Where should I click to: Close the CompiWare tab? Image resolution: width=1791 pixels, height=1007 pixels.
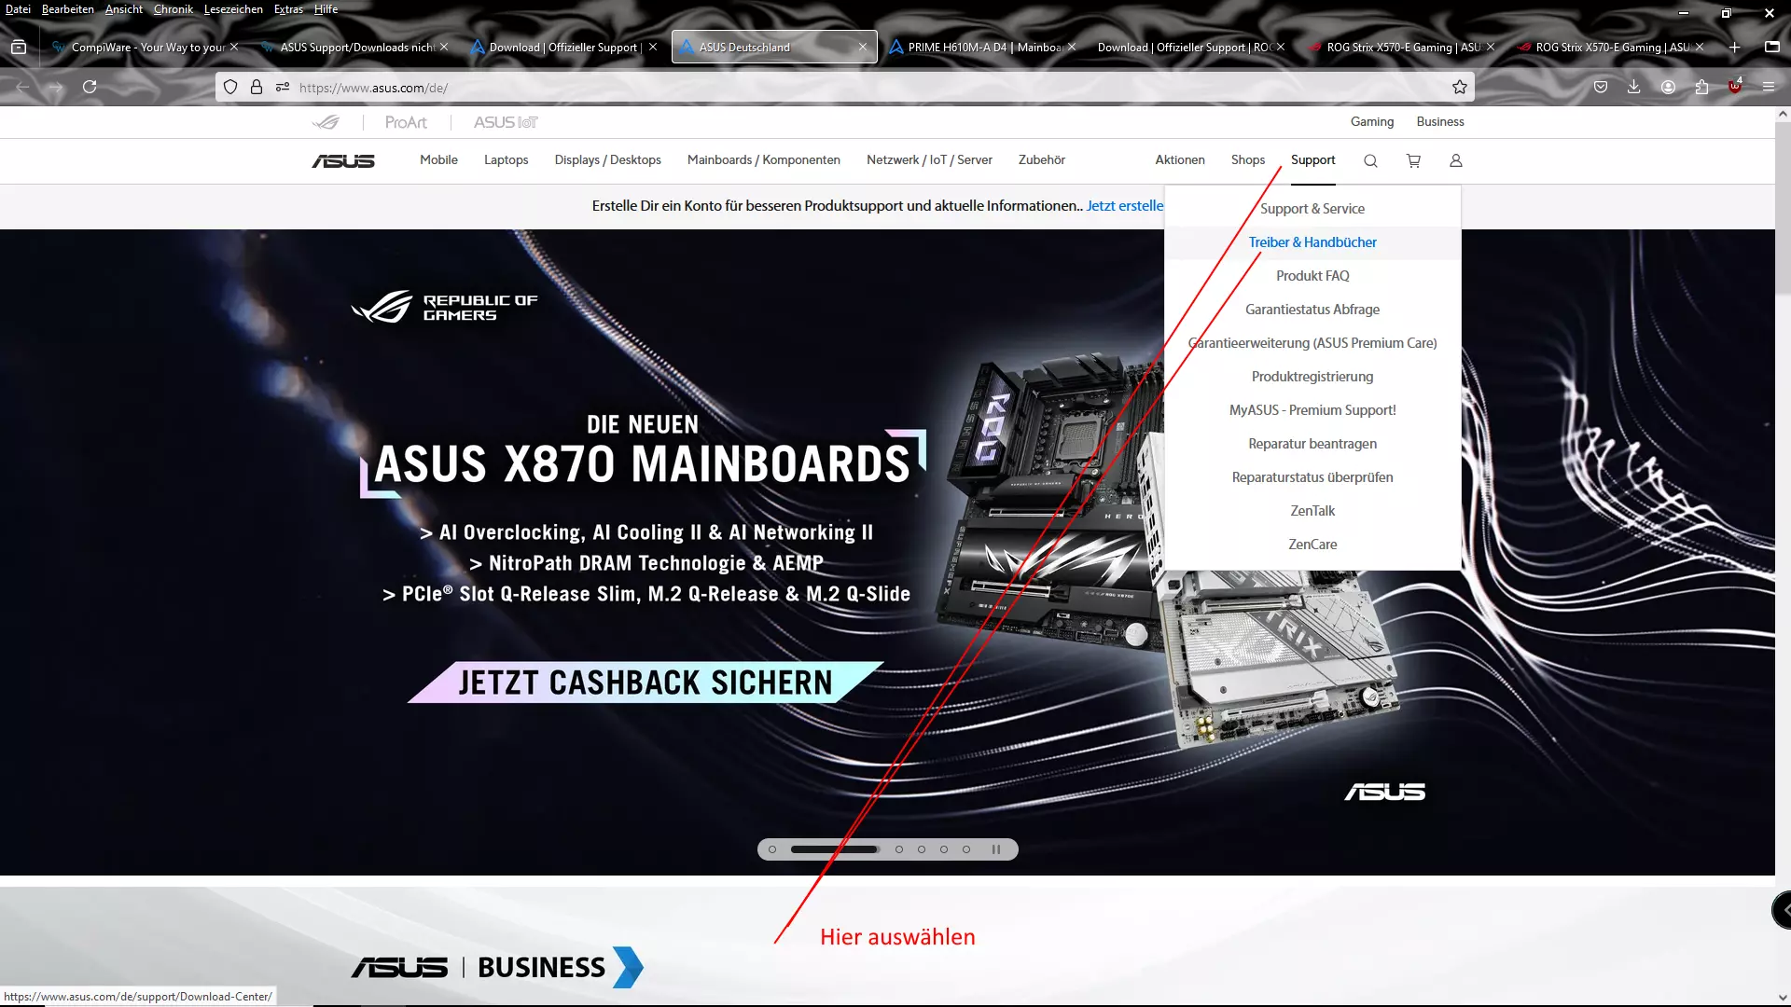pyautogui.click(x=234, y=47)
